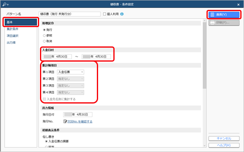Image resolution: width=244 pixels, height=152 pixels.
Task: Click the 印刷(P)... button
Action: 224,23
